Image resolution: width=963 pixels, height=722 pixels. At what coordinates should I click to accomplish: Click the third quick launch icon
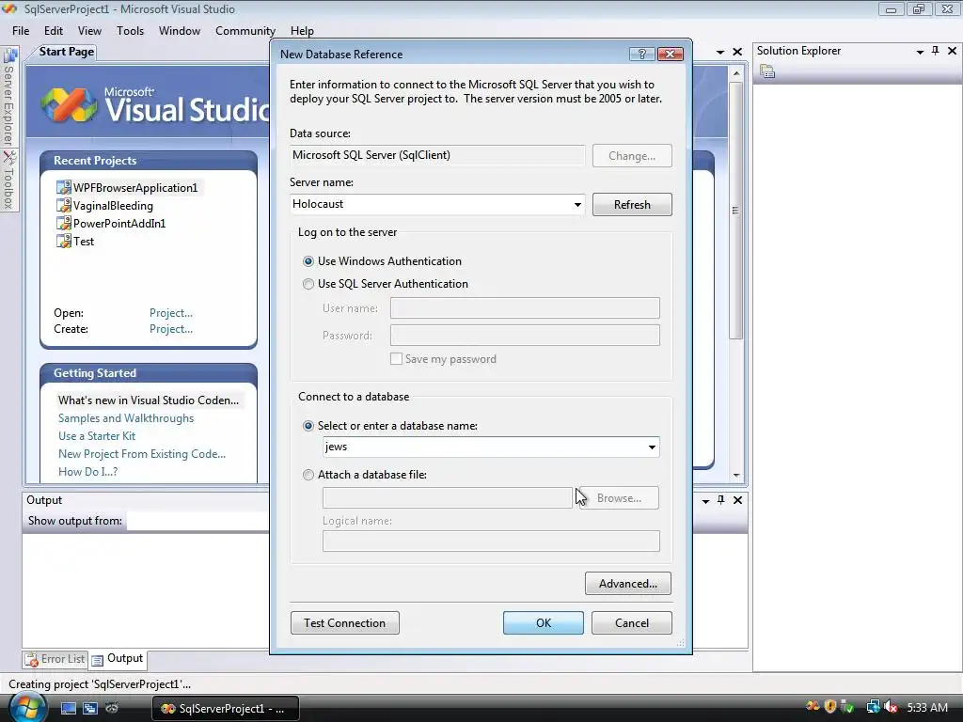tap(112, 708)
